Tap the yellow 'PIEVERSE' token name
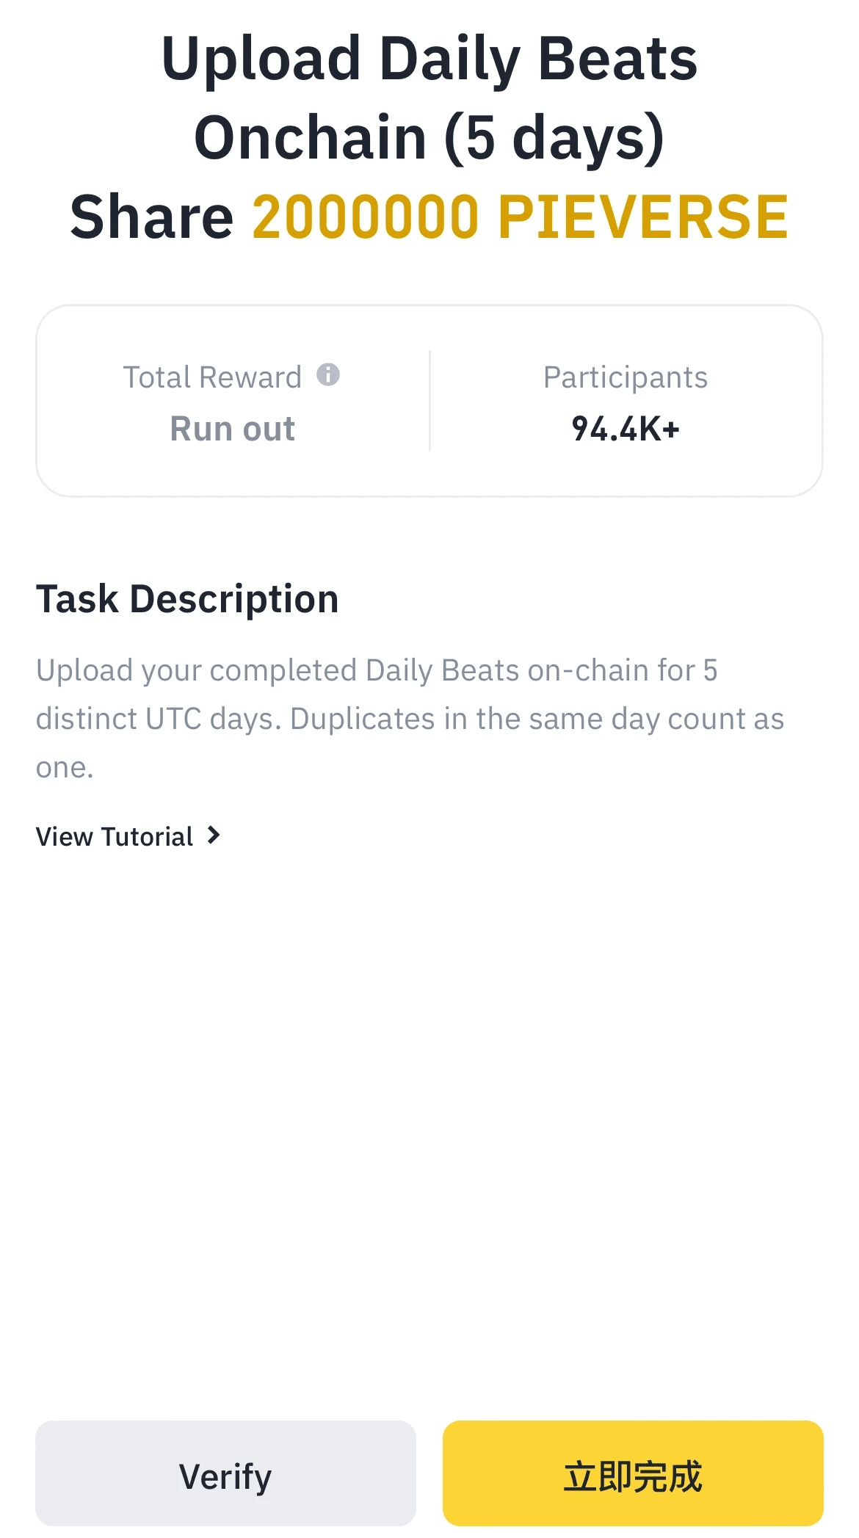 642,217
